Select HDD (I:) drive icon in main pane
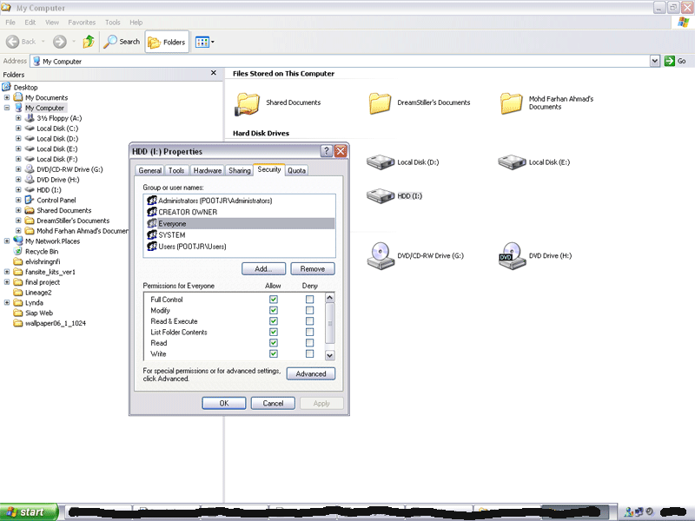The height and width of the screenshot is (521, 695). [381, 196]
